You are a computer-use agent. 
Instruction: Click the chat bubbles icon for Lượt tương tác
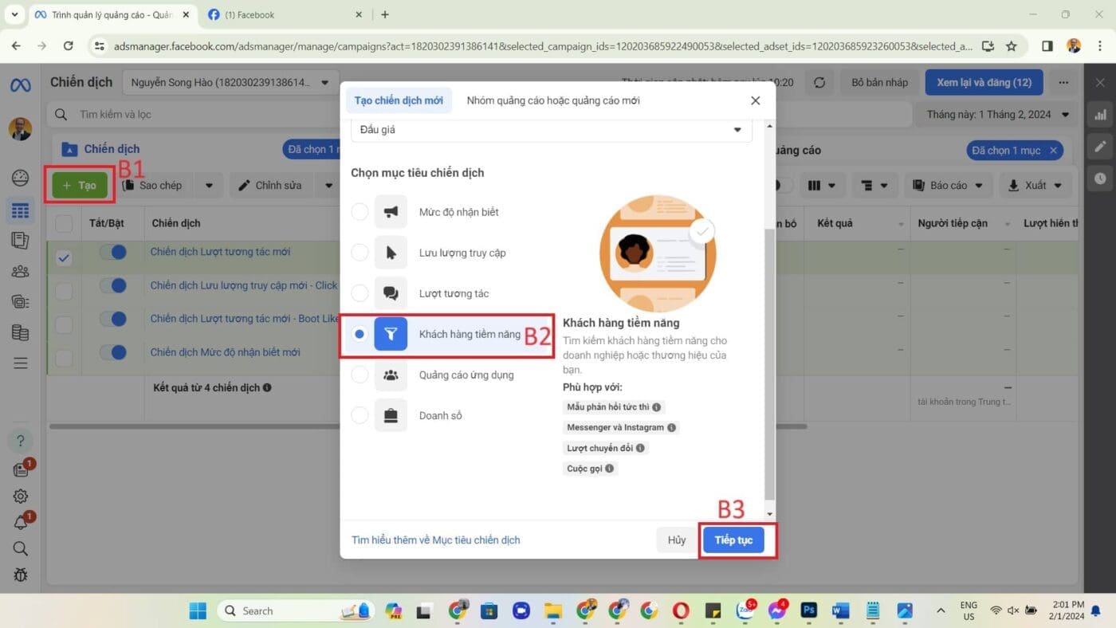coord(391,293)
